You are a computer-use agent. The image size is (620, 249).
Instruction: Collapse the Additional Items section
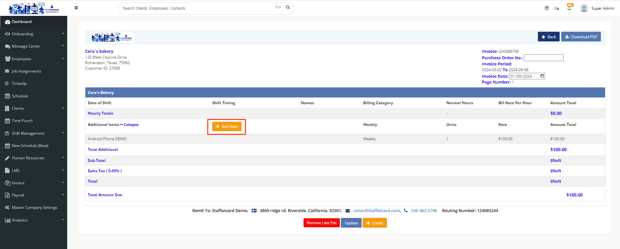coord(130,125)
